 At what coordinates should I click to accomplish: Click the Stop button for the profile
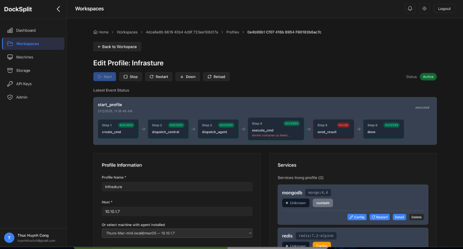pos(130,76)
